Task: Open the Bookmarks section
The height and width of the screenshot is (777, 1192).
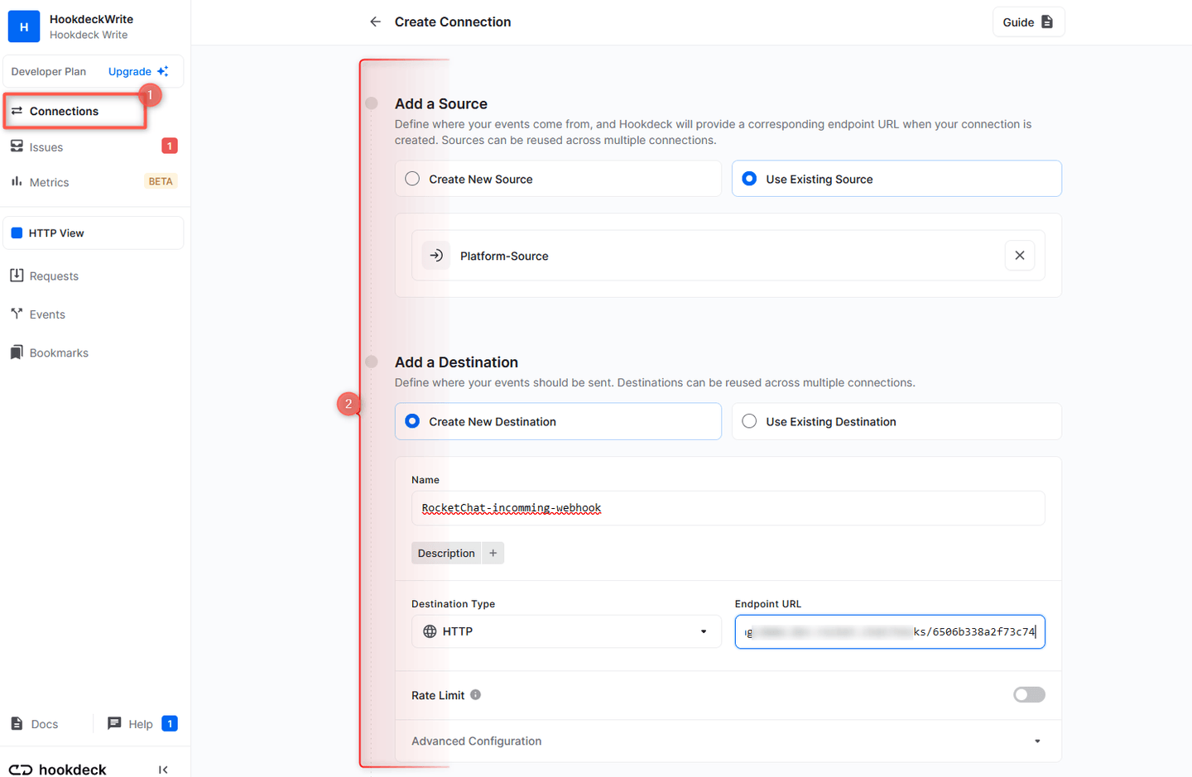Action: (x=19, y=352)
